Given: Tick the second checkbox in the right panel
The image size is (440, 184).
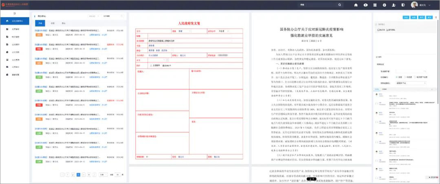Looking at the screenshot, I should 387,29.
